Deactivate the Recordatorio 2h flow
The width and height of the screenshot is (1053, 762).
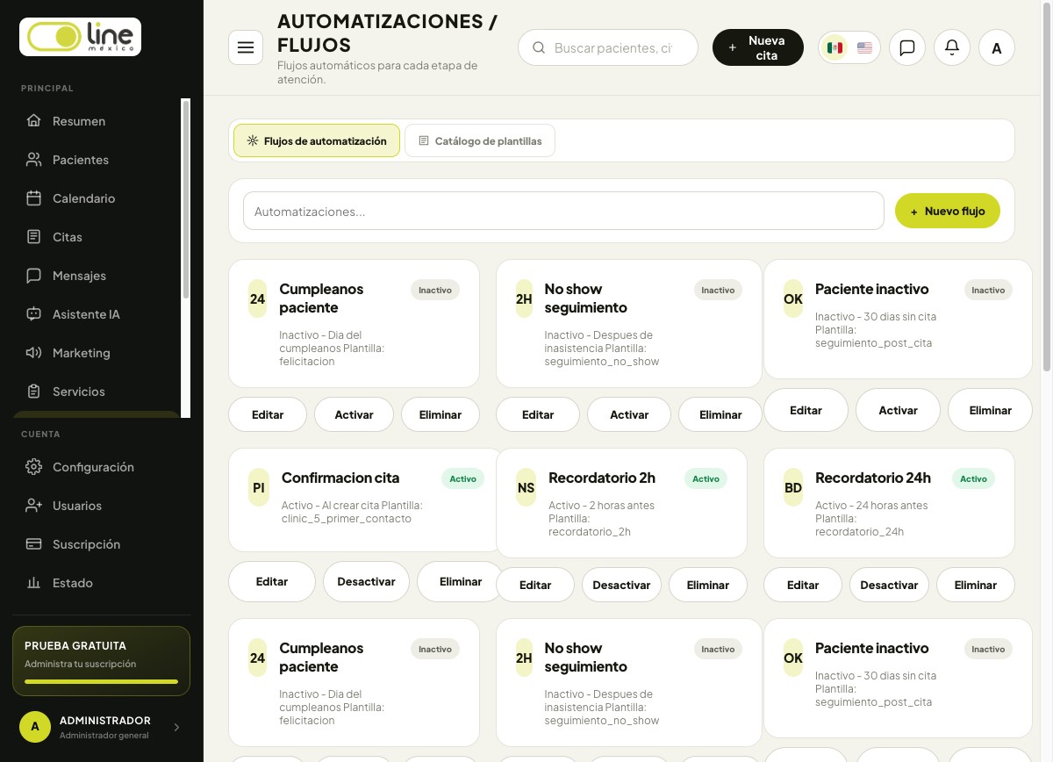[x=621, y=585]
